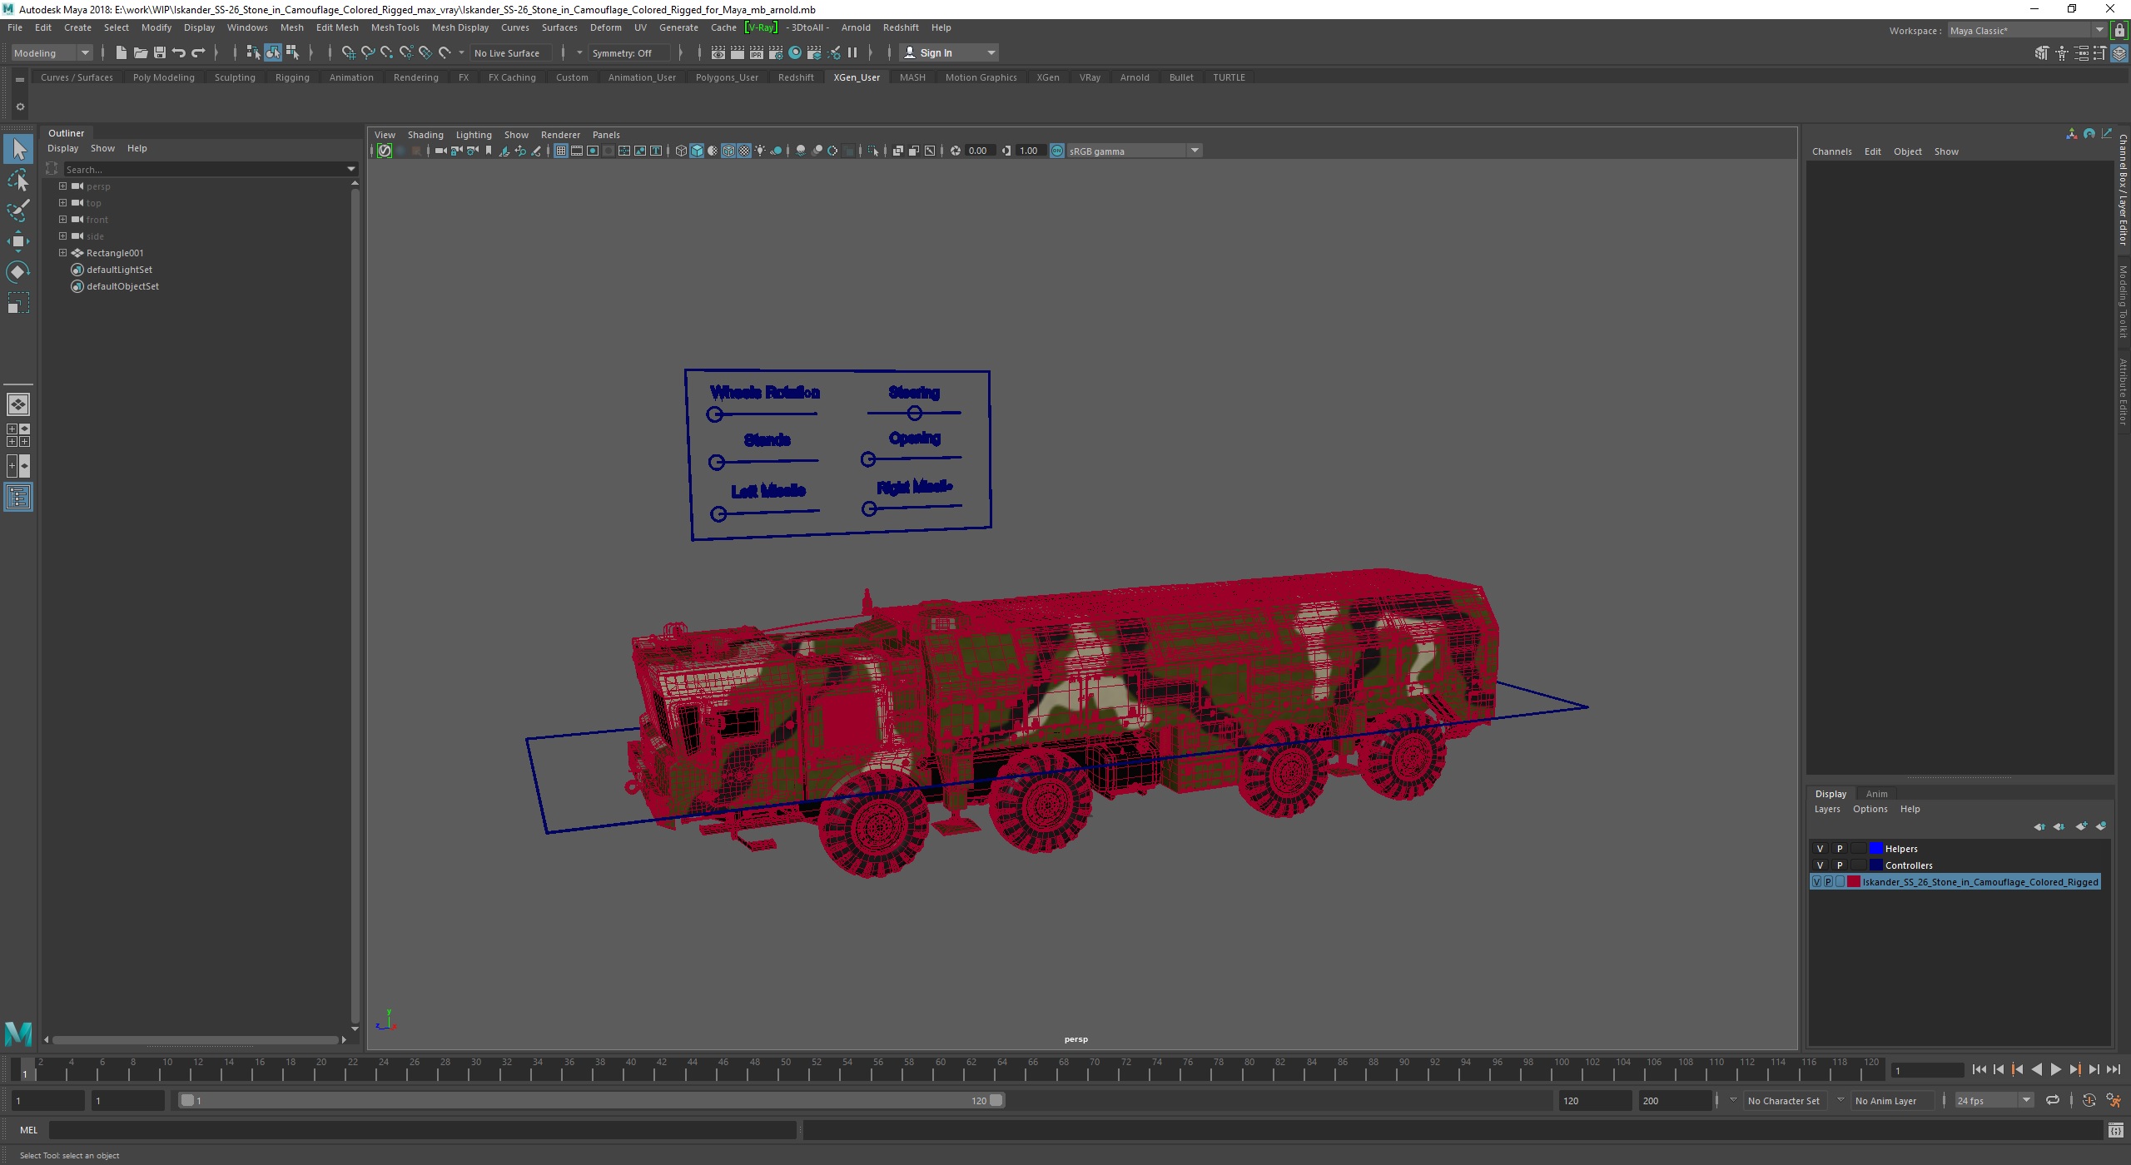Toggle wireframe on shaded viewport icon
The width and height of the screenshot is (2131, 1165).
(x=728, y=151)
